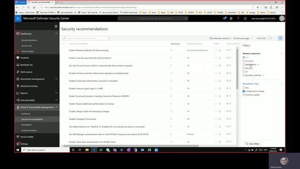Clear the recommendations search box icon
Image resolution: width=300 pixels, height=169 pixels.
tap(109, 38)
